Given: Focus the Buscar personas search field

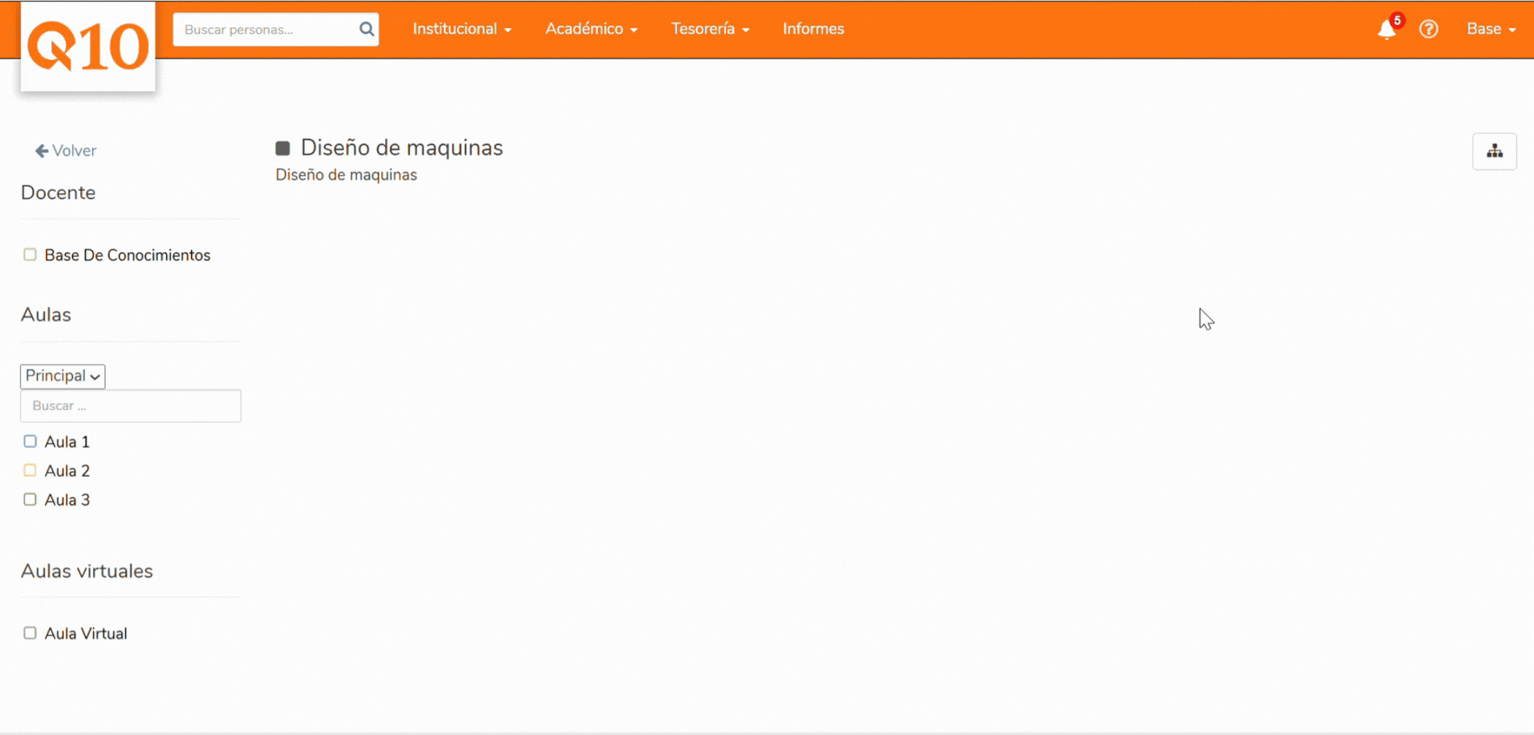Looking at the screenshot, I should 276,30.
